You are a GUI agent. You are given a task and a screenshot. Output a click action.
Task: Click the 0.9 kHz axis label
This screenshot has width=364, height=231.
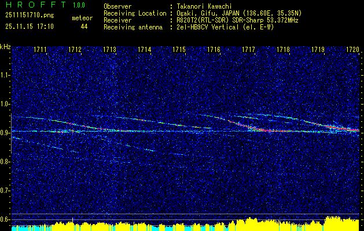5,133
